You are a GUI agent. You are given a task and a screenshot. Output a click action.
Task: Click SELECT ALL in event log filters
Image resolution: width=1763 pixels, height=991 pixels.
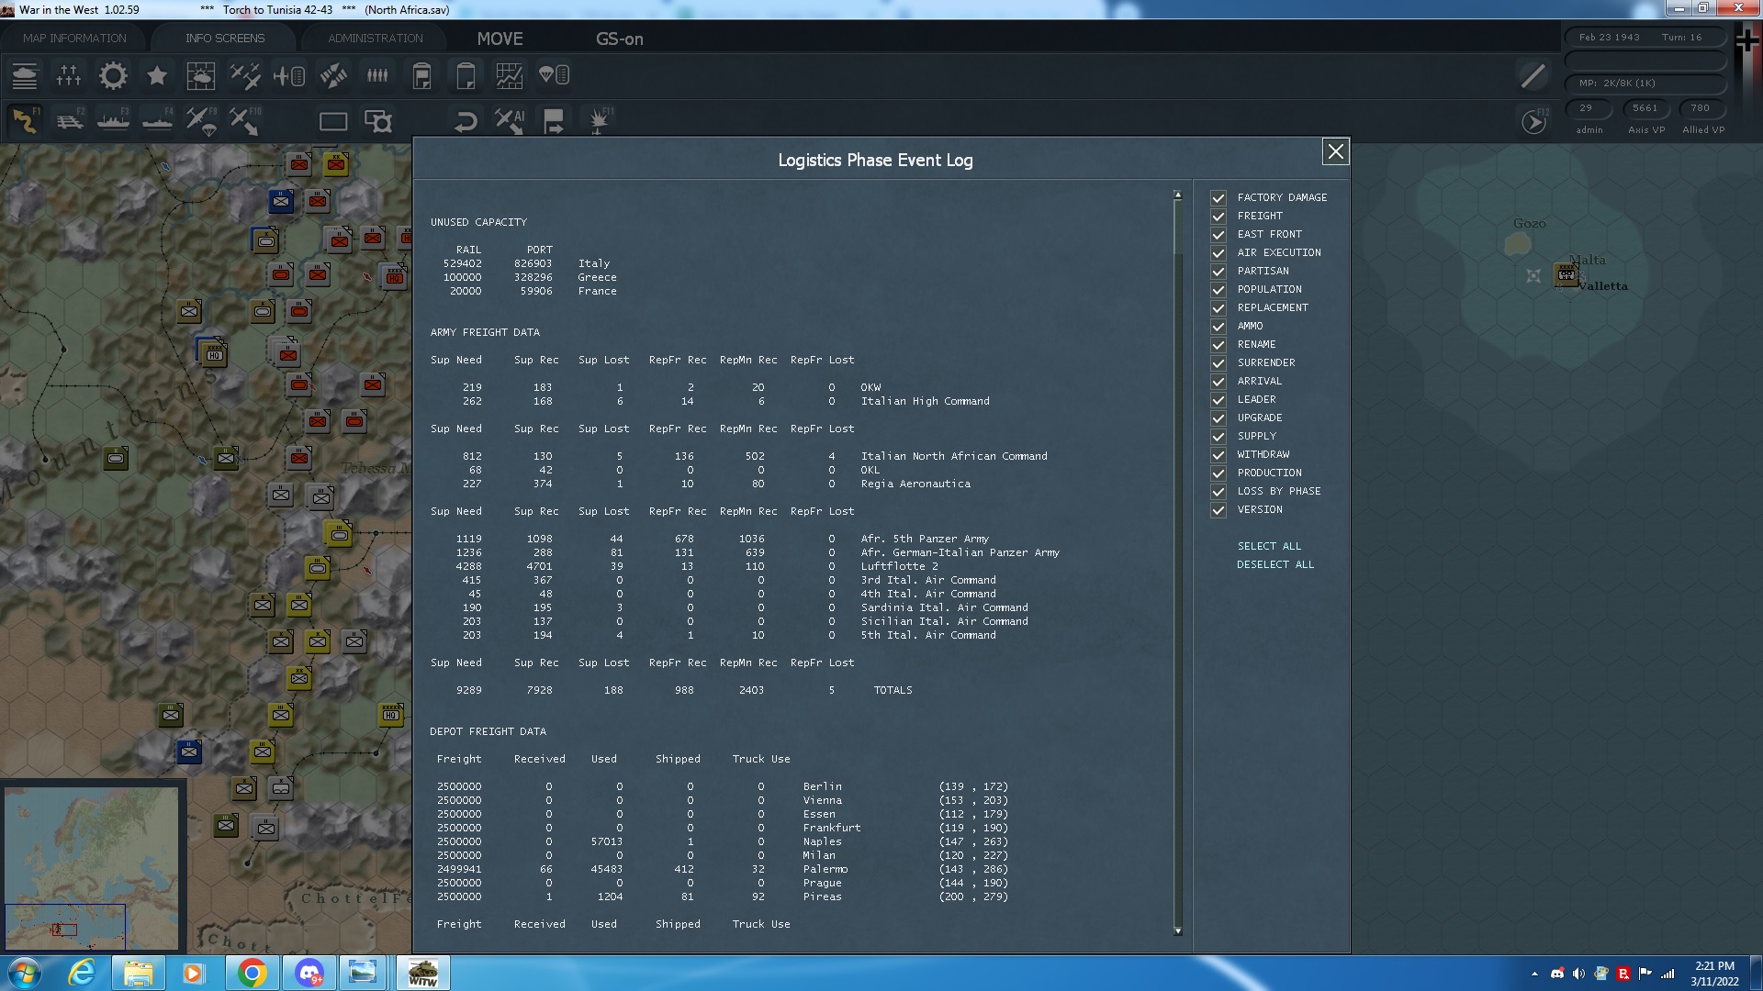1269,546
